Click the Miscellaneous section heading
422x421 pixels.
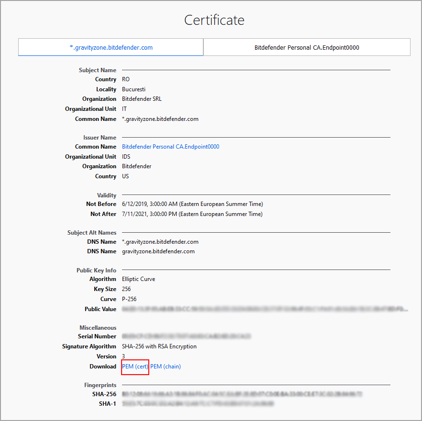[x=98, y=328]
